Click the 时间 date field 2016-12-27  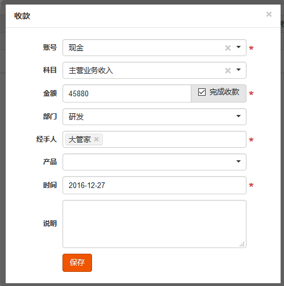point(154,185)
